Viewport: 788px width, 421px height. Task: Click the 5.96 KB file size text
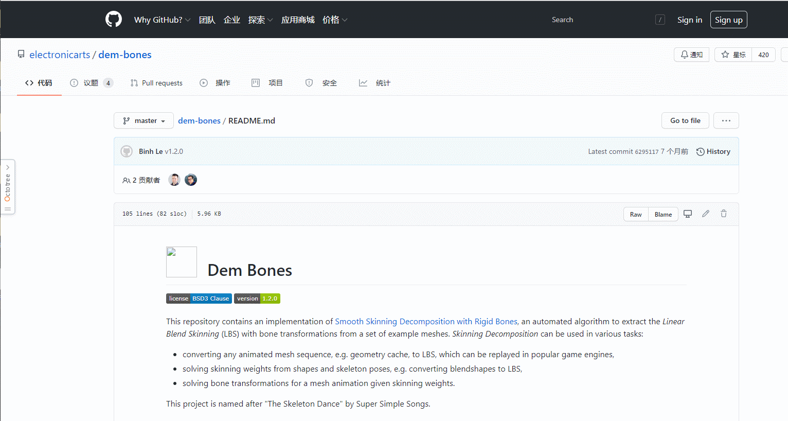pos(209,214)
